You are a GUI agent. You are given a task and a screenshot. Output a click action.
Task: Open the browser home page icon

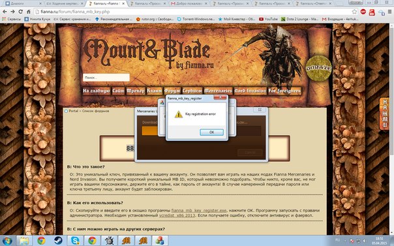(x=29, y=12)
